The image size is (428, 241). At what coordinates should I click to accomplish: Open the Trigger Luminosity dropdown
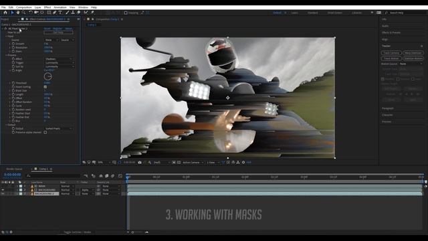(x=60, y=62)
